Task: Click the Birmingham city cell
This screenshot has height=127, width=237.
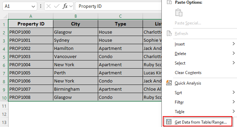Action: coord(76,89)
